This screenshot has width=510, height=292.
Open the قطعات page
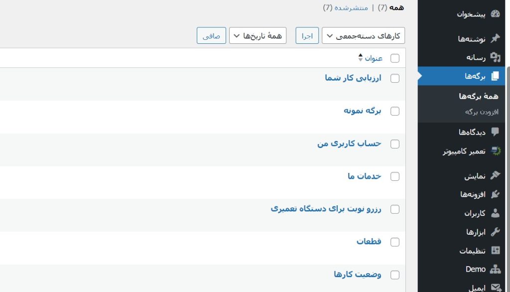point(369,241)
